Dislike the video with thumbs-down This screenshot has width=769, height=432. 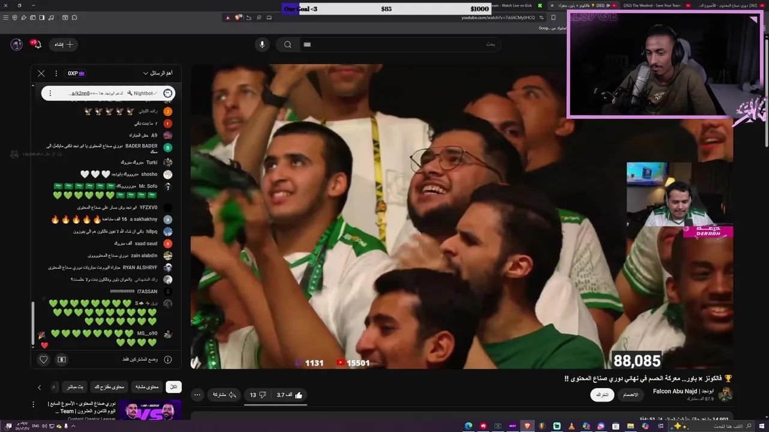[257, 395]
